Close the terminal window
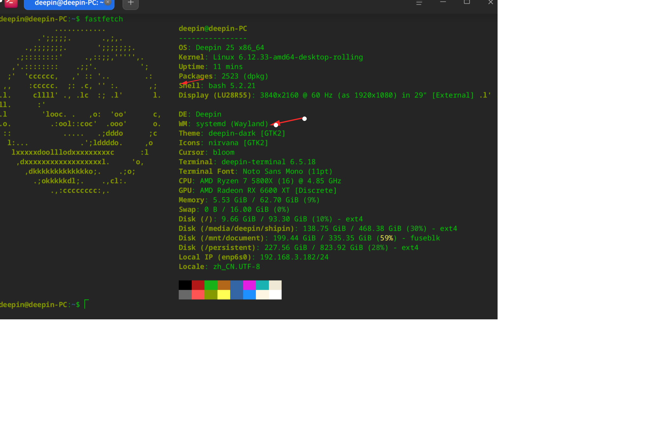 [x=491, y=2]
